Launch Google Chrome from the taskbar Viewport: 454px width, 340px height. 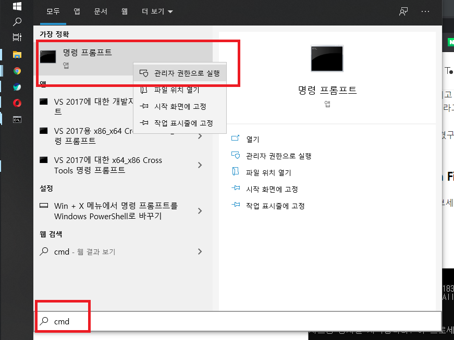17,71
